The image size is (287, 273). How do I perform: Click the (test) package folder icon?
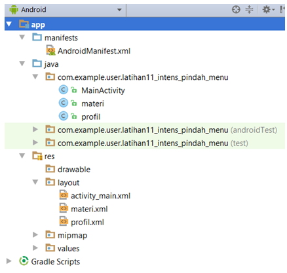coord(50,142)
